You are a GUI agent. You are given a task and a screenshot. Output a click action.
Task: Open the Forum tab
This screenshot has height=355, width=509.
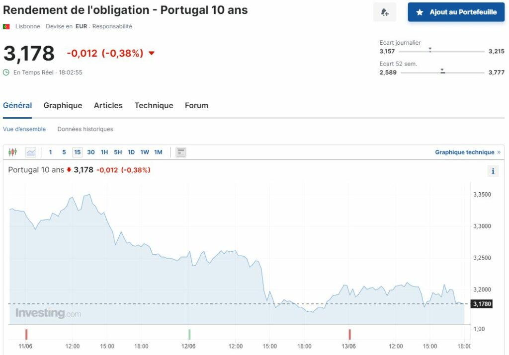(196, 105)
